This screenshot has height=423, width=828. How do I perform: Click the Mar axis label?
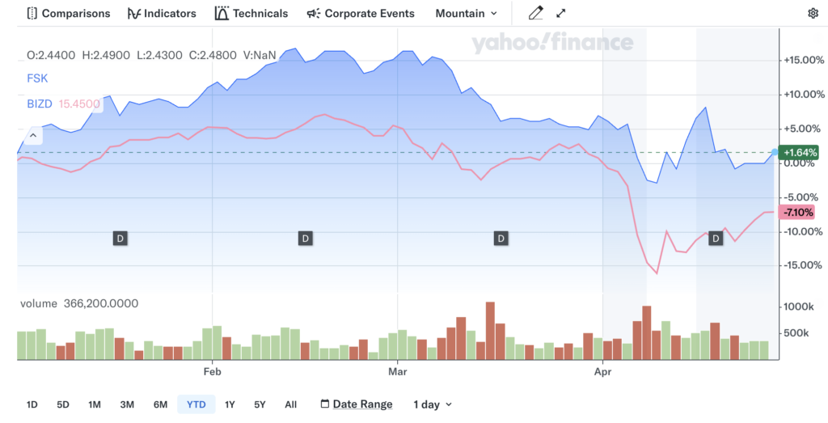pyautogui.click(x=398, y=372)
